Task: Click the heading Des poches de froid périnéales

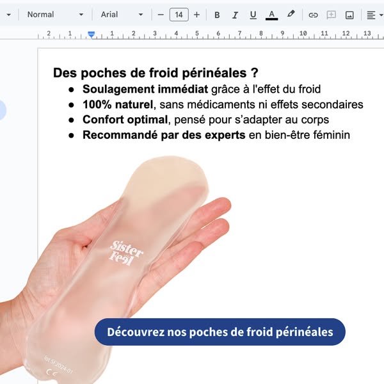Action: click(156, 73)
